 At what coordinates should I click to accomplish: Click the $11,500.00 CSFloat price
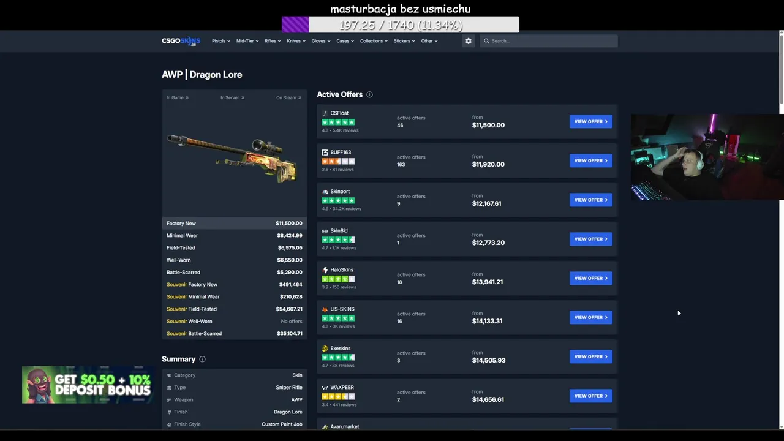[x=488, y=125]
